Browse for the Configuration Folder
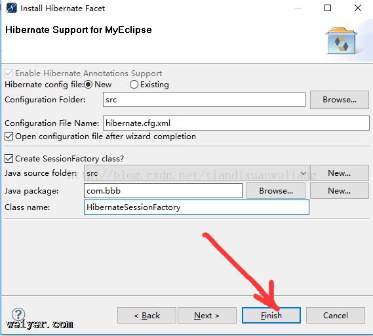Screen dimensions: 373x336 pos(340,100)
